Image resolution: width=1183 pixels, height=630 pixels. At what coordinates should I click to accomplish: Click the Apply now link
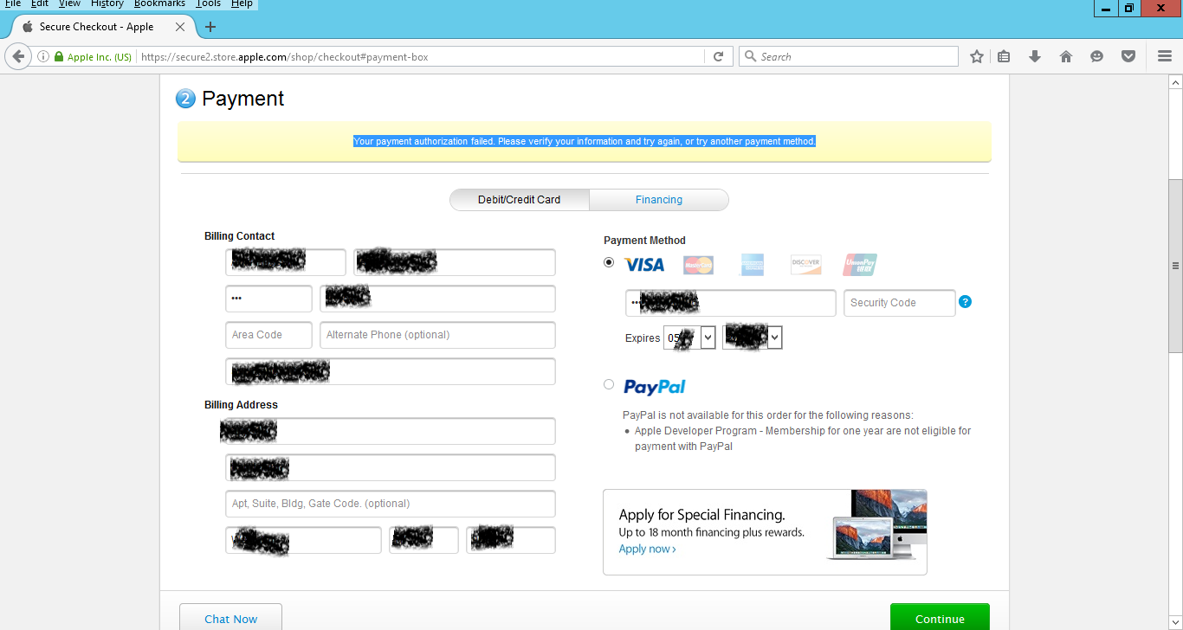(x=647, y=549)
